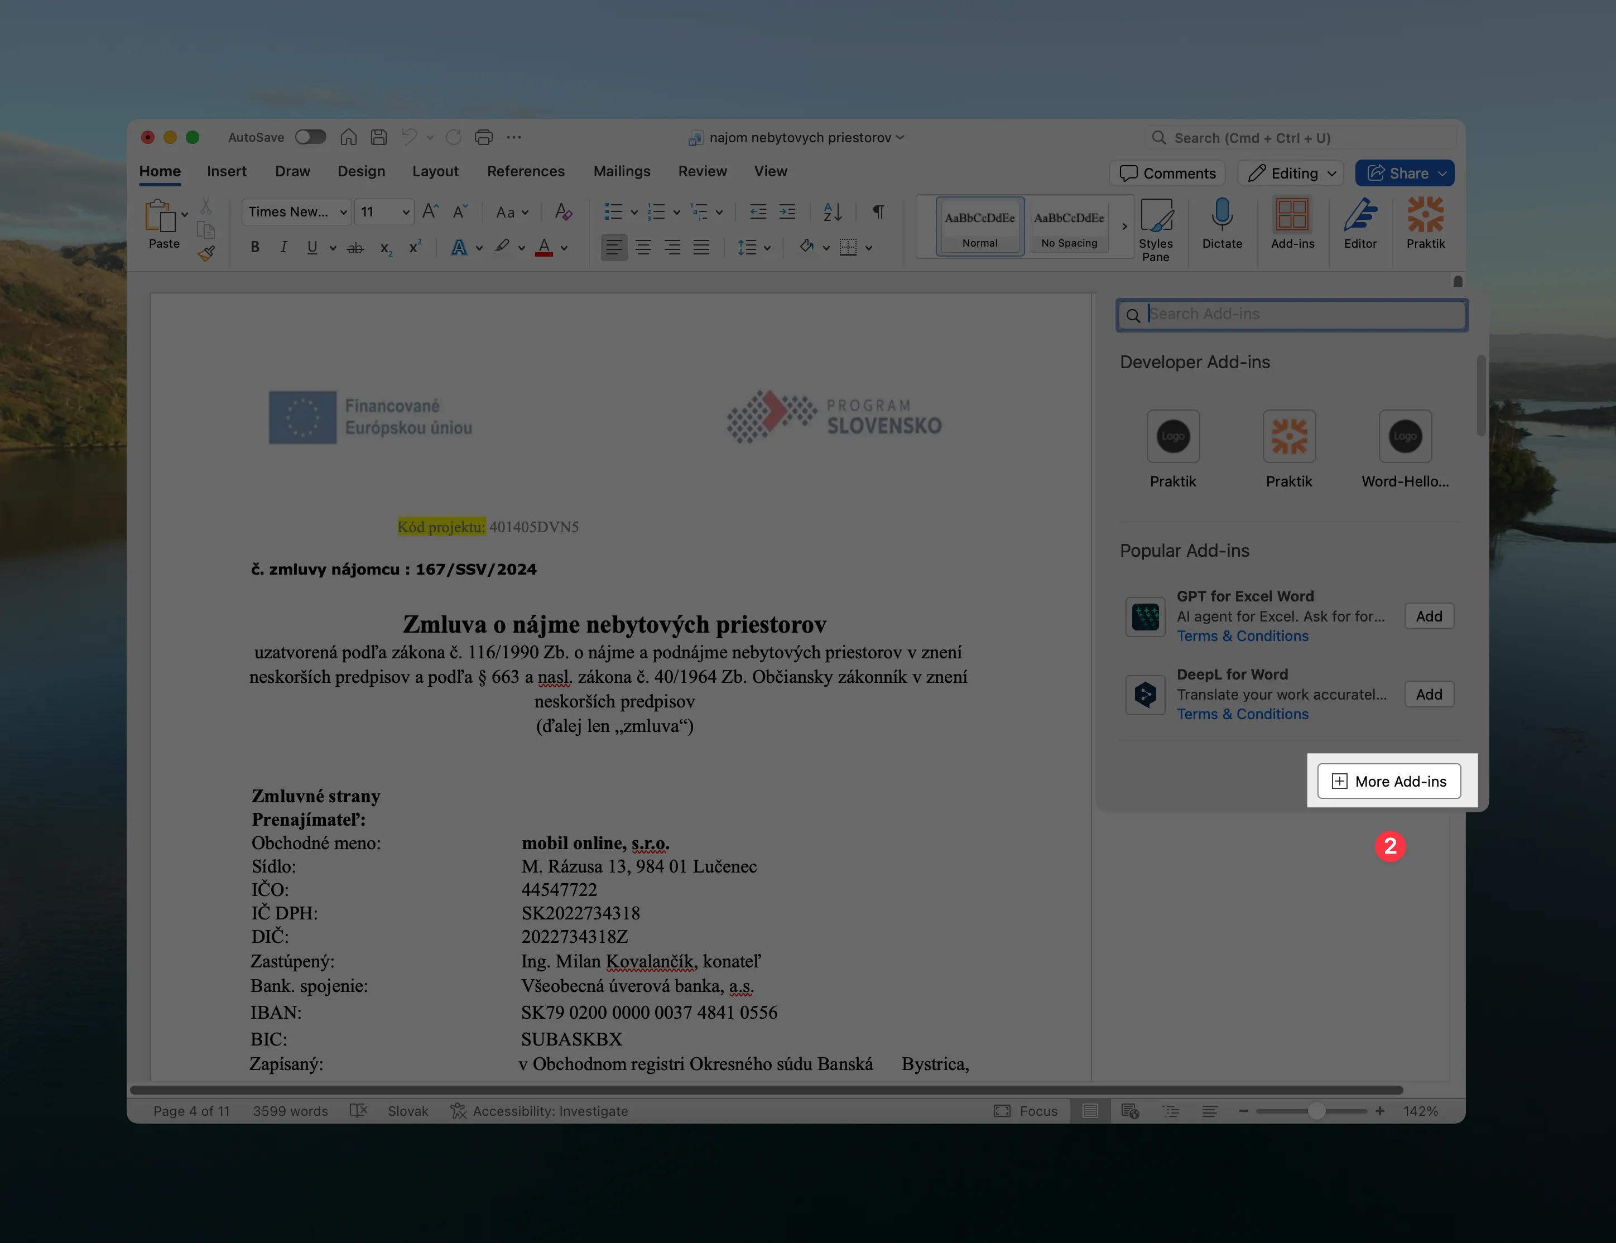This screenshot has height=1243, width=1616.
Task: Open the Editing mode dropdown
Action: 1291,173
